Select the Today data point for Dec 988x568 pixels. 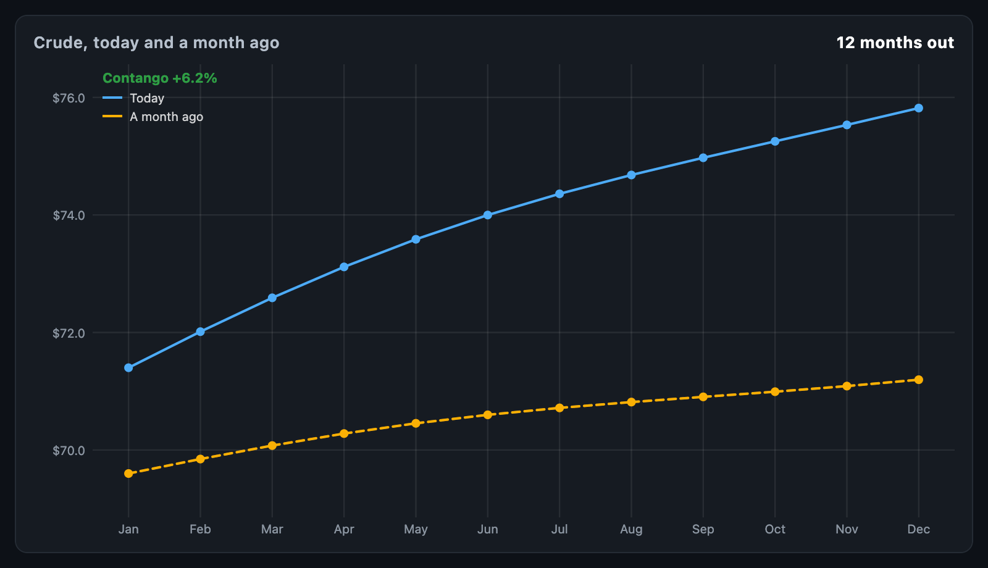[x=919, y=108]
